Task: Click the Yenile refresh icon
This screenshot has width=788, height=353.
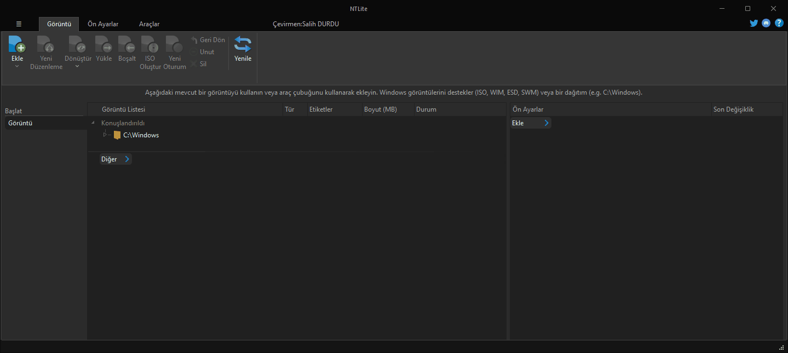Action: point(243,44)
